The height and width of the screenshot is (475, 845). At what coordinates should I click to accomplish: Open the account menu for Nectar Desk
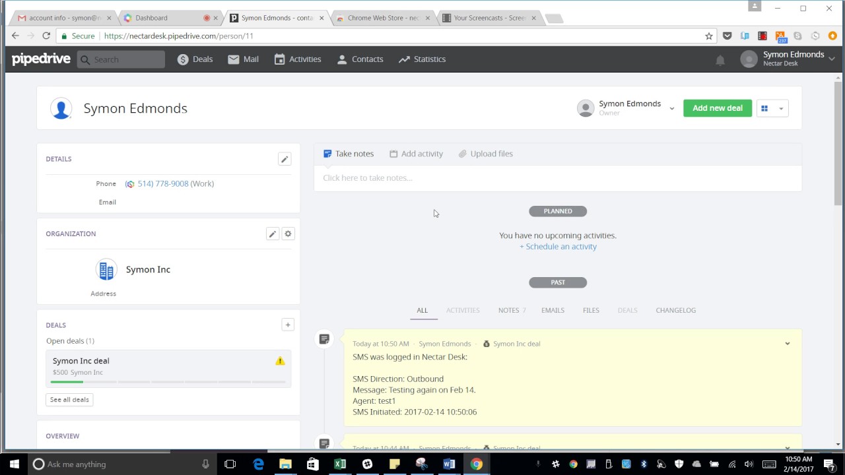[788, 59]
